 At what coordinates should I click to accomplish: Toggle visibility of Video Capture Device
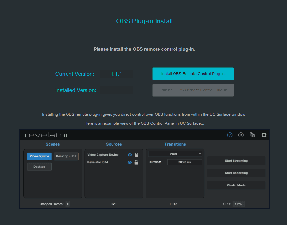(130, 155)
